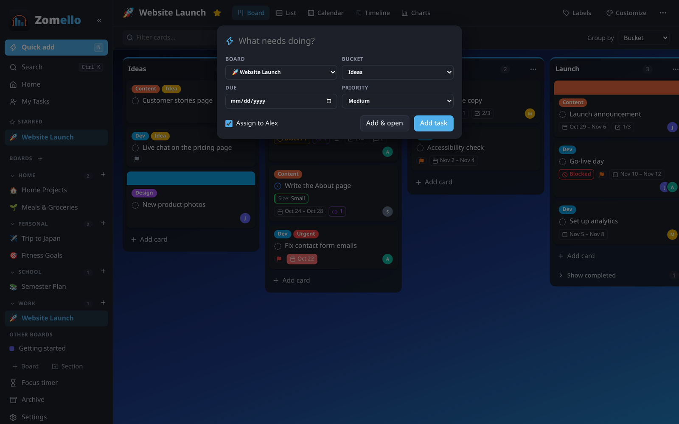Add a board to the SCHOOL section
The width and height of the screenshot is (679, 424).
(x=103, y=271)
